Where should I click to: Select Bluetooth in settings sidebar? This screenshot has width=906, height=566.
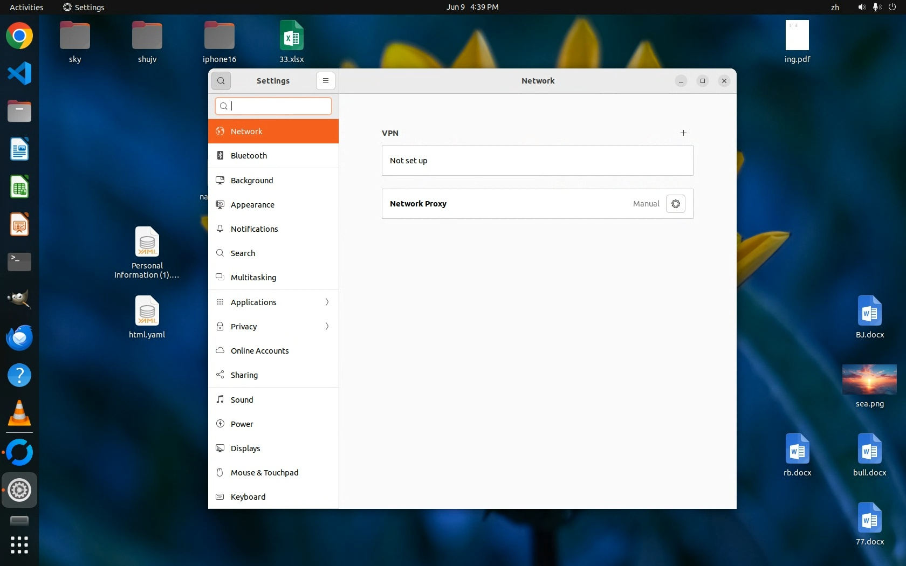[273, 156]
